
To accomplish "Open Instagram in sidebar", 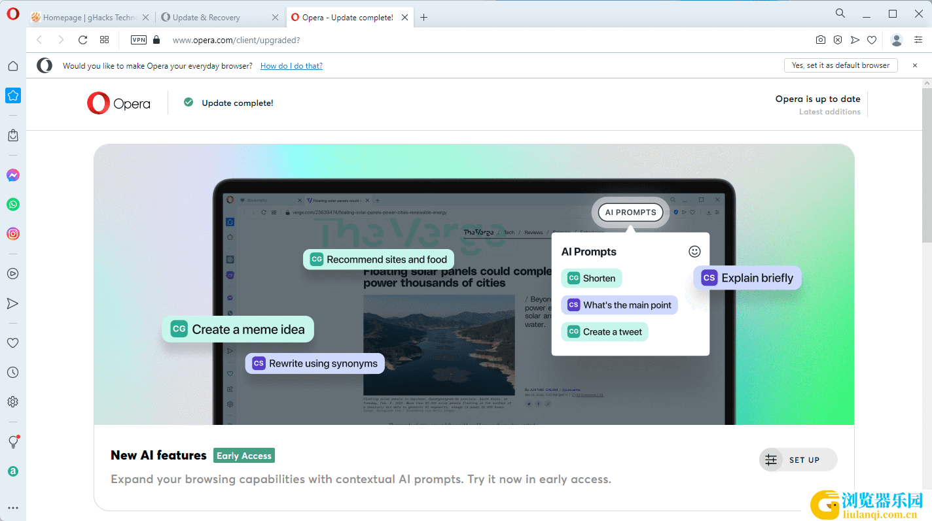I will 13,233.
